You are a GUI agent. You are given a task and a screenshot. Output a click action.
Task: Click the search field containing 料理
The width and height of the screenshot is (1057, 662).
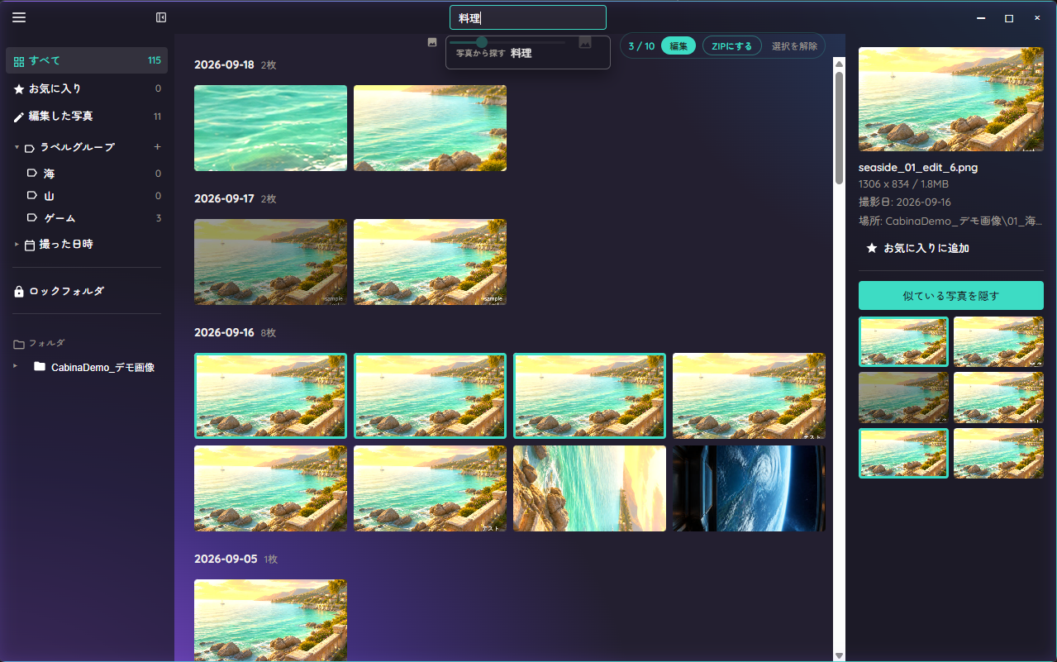coord(528,18)
